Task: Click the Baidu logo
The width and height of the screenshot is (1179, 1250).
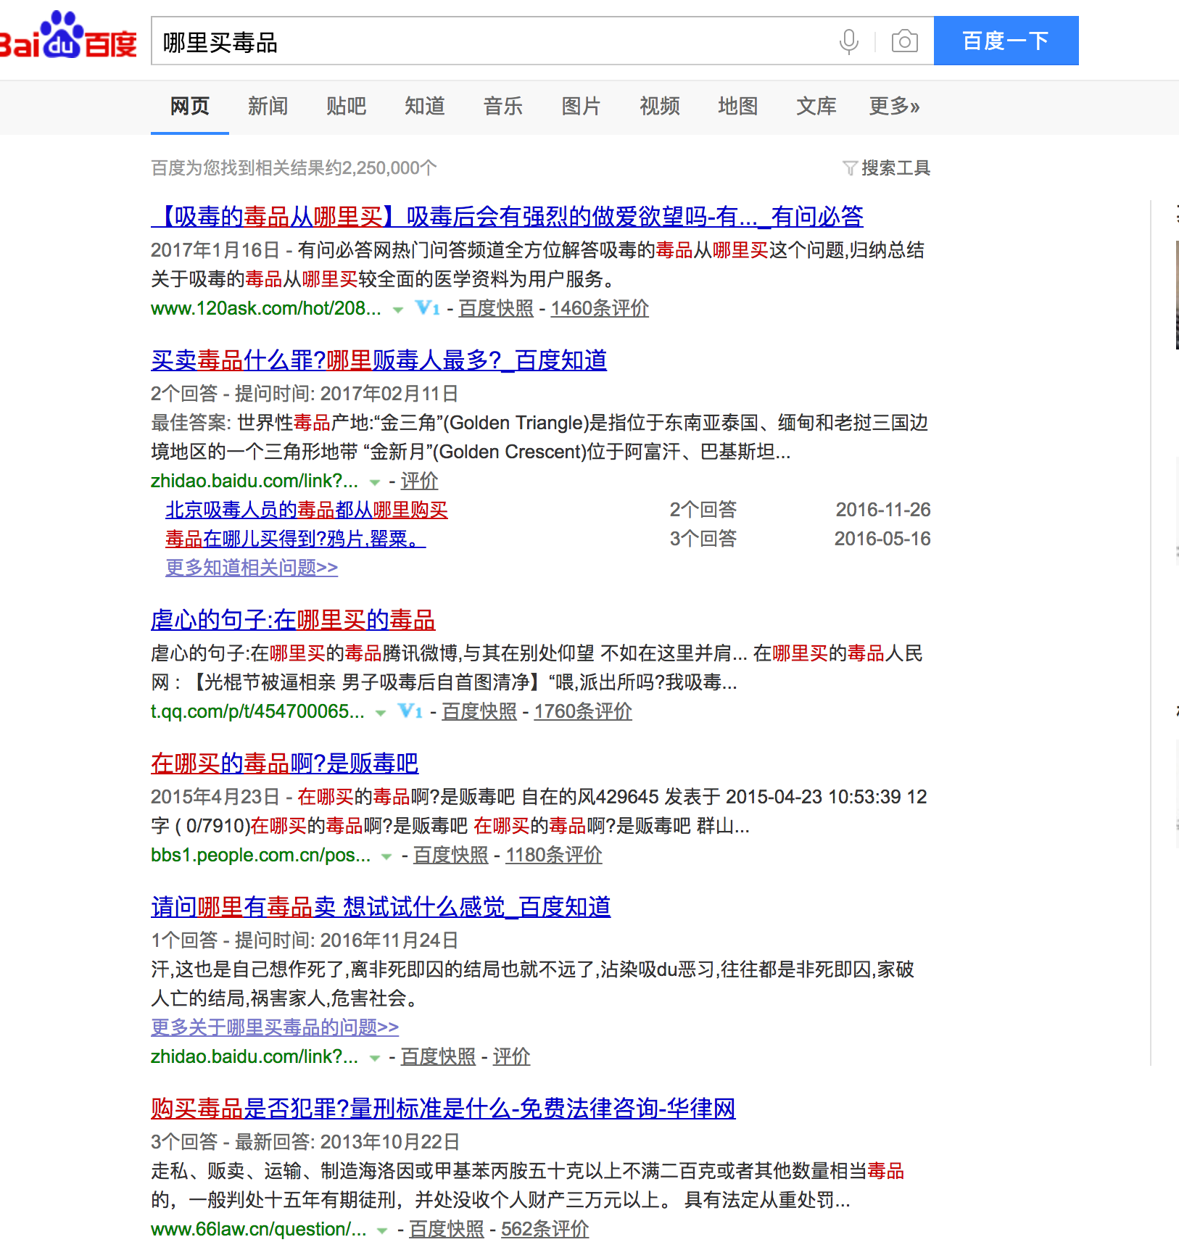Action: 68,35
